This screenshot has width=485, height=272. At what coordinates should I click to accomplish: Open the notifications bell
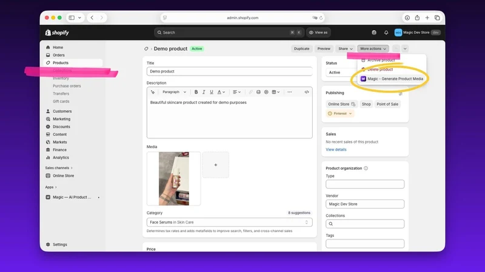click(386, 33)
